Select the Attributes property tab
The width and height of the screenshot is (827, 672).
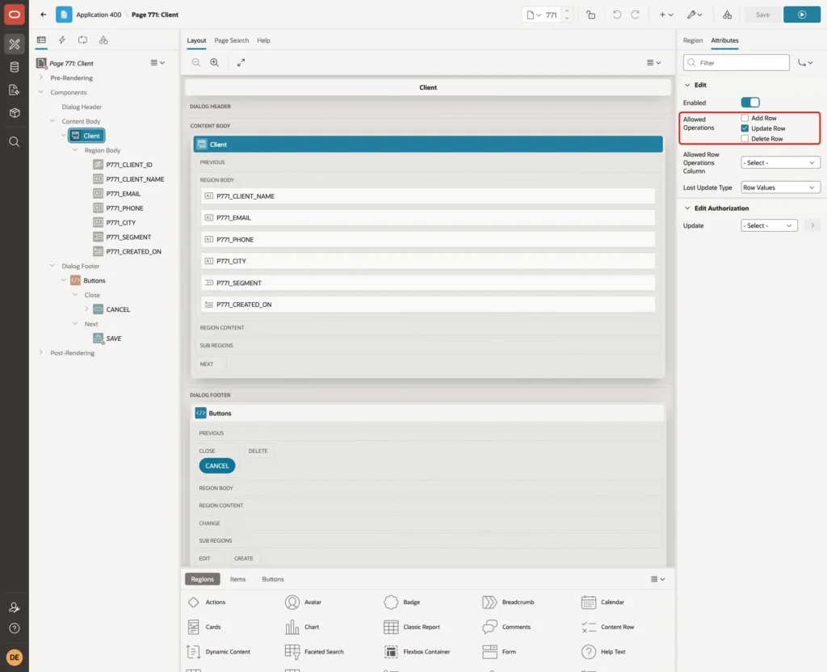[724, 40]
